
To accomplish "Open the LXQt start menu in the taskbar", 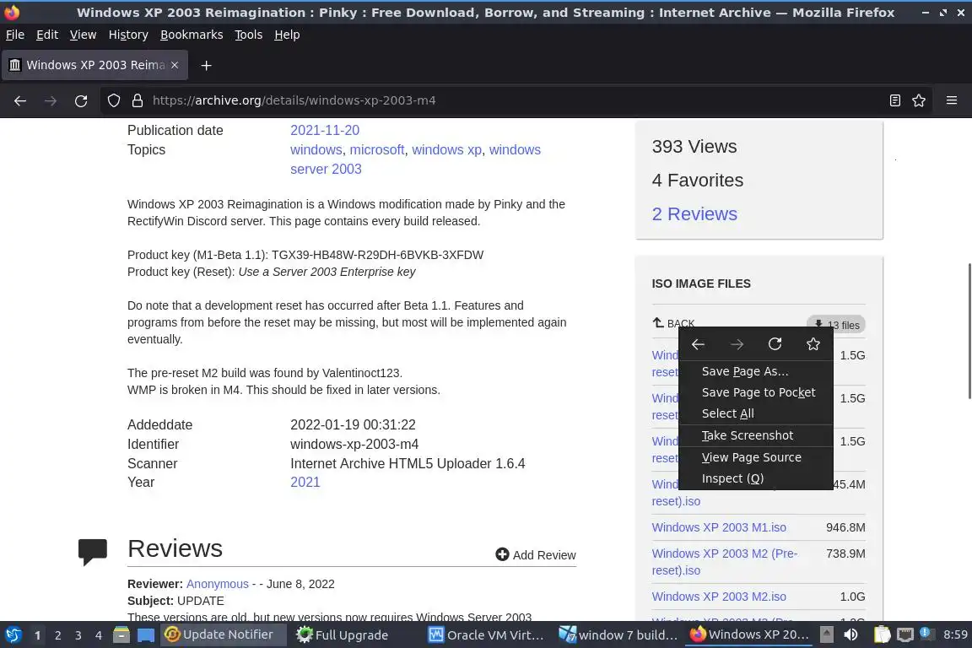I will (13, 634).
